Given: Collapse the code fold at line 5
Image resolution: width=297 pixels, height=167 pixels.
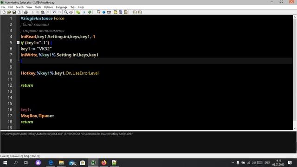Looking at the screenshot, I should 18,43.
